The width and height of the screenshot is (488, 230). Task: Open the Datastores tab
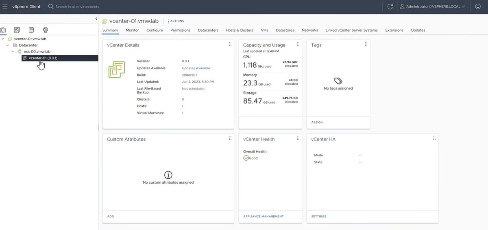click(x=285, y=30)
